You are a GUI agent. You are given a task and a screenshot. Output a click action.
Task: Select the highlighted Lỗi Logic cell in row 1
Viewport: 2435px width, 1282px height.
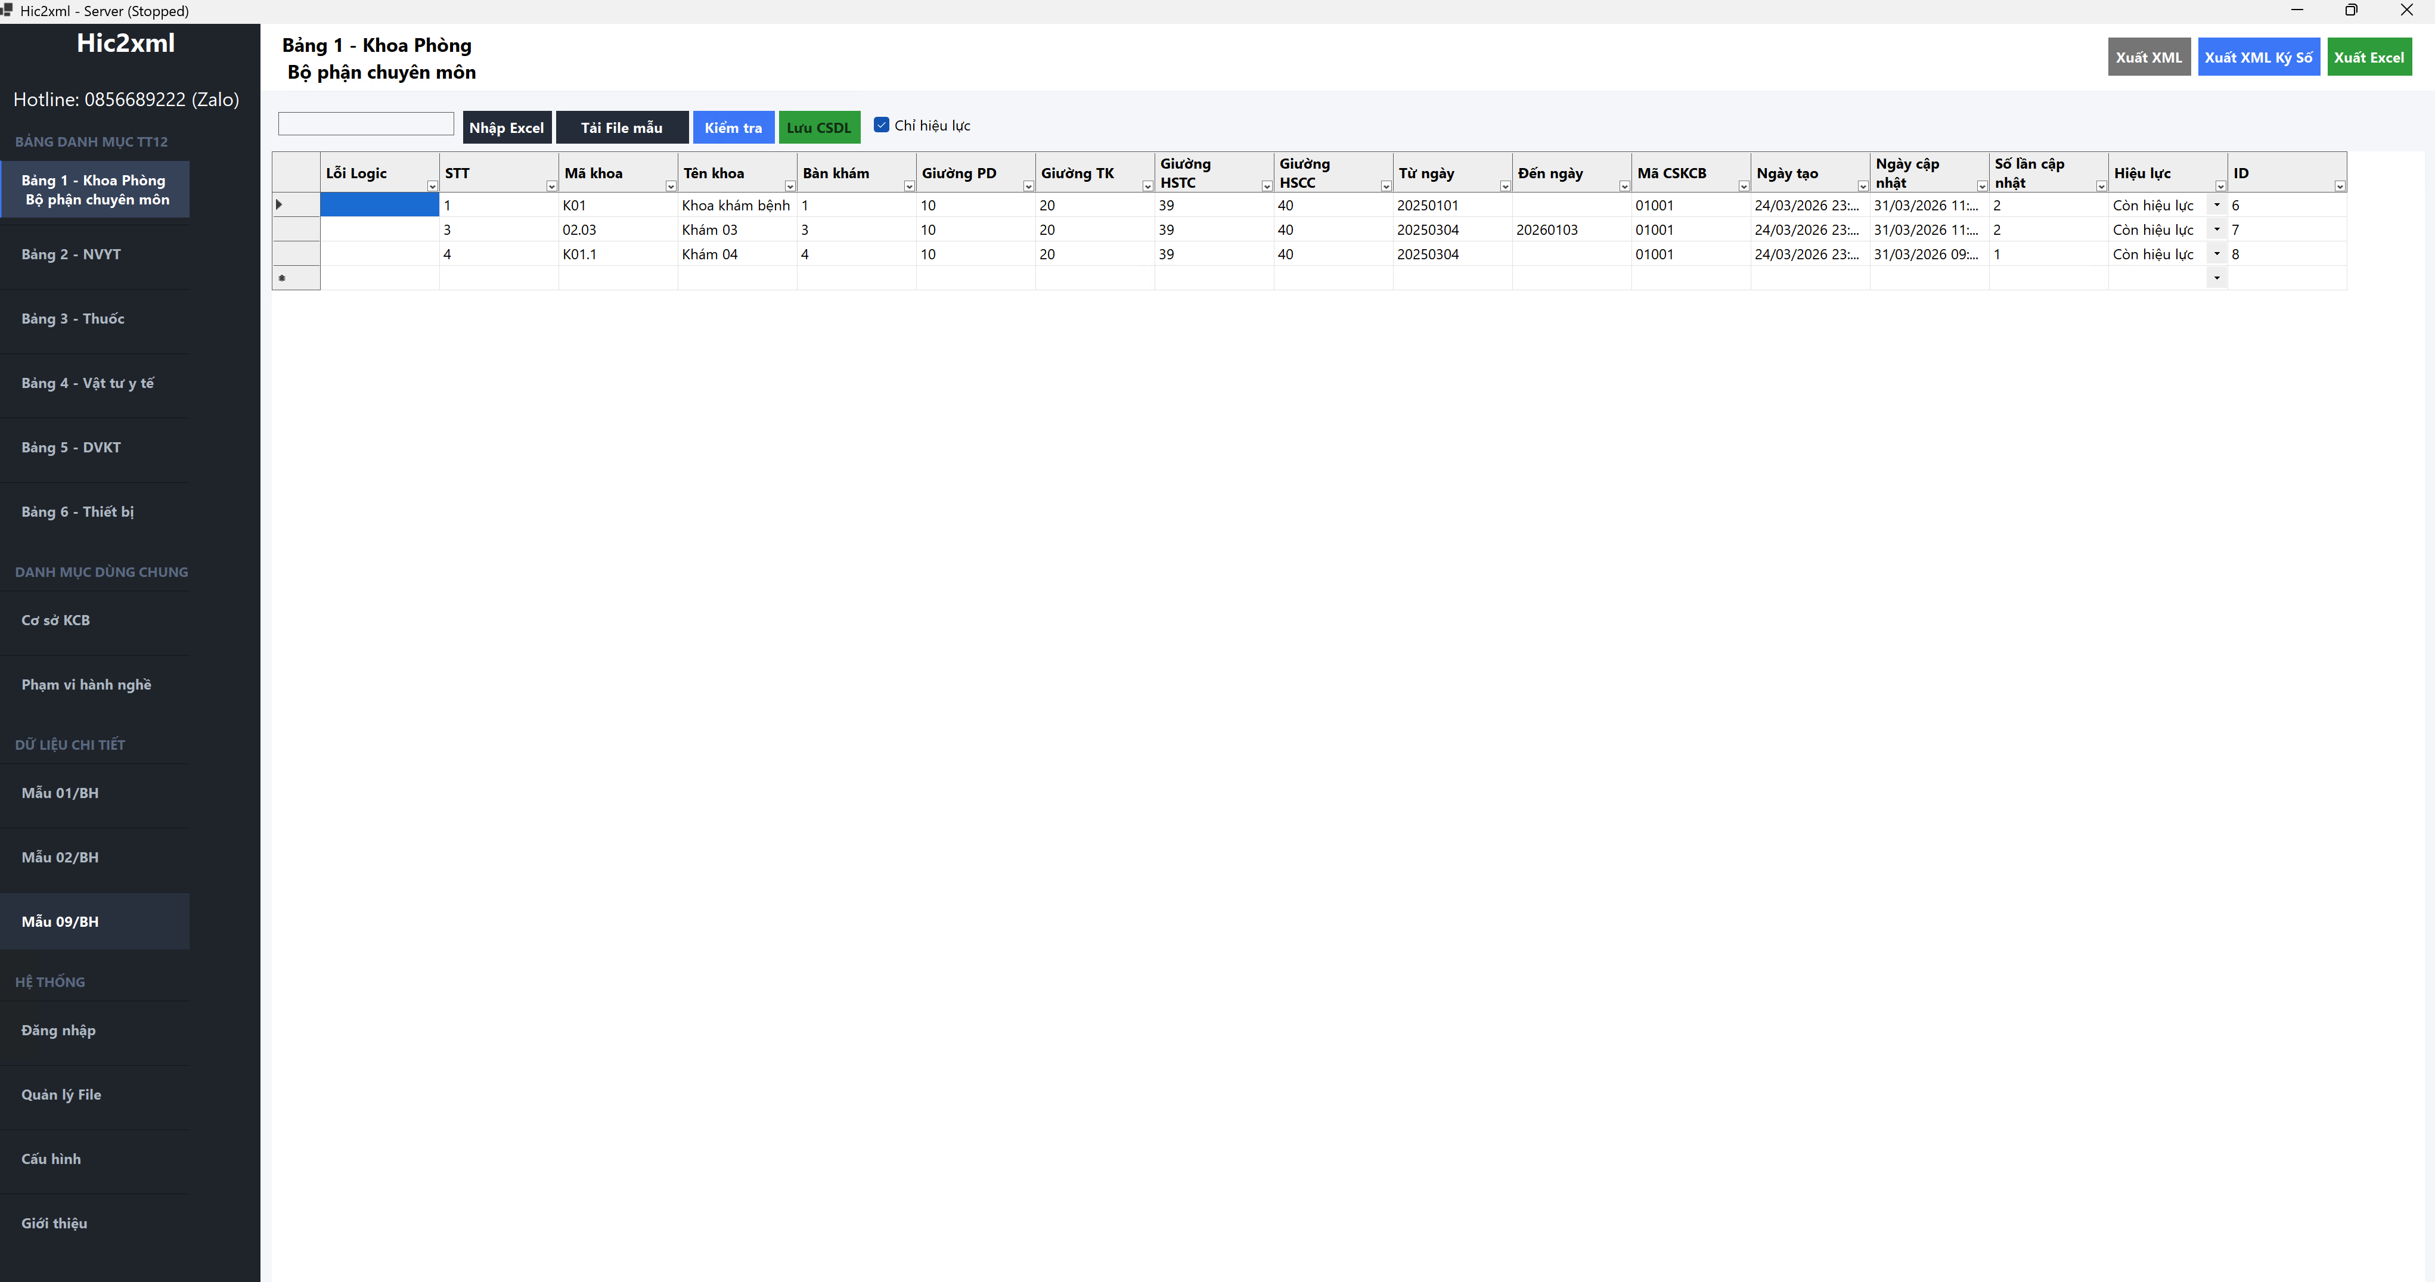tap(379, 205)
